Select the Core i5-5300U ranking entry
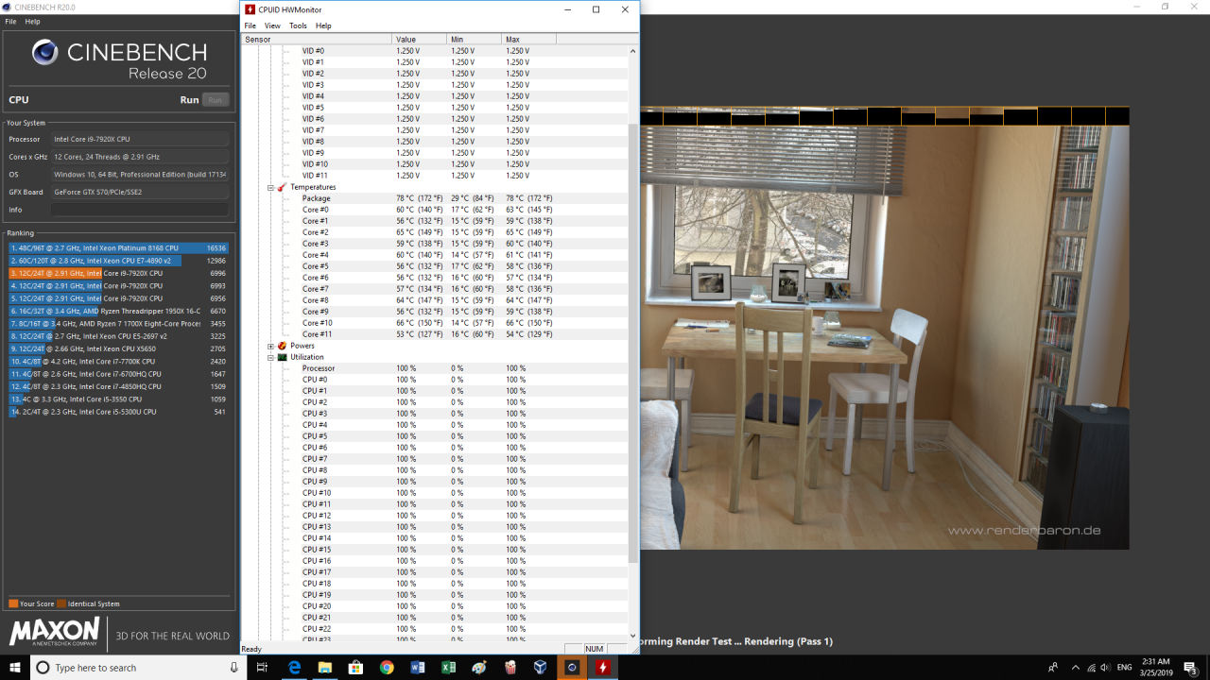The width and height of the screenshot is (1210, 680). click(118, 412)
